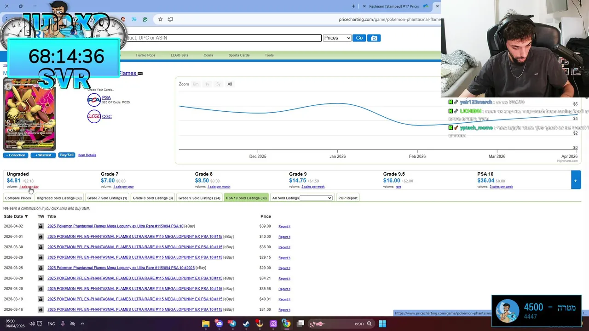Open the LEGO Sets menu
The width and height of the screenshot is (589, 331).
(x=179, y=55)
